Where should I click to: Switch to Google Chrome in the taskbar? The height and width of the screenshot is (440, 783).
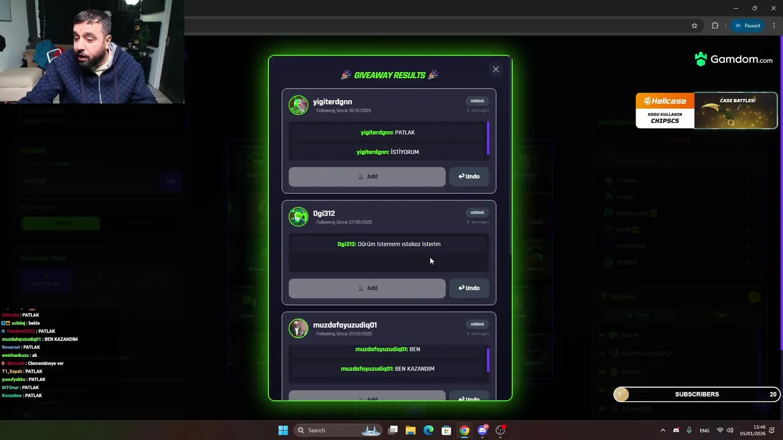tap(464, 430)
